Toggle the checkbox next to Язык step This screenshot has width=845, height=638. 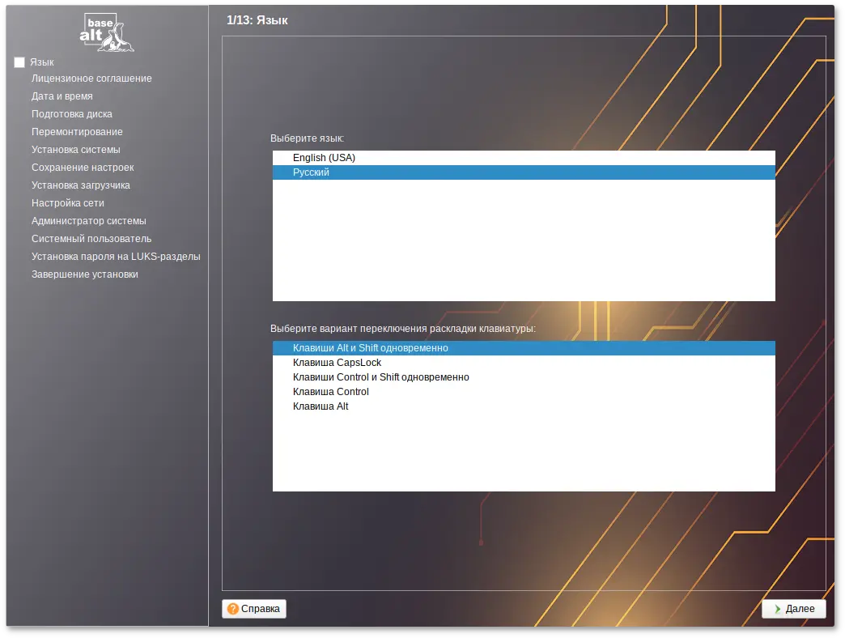(19, 62)
